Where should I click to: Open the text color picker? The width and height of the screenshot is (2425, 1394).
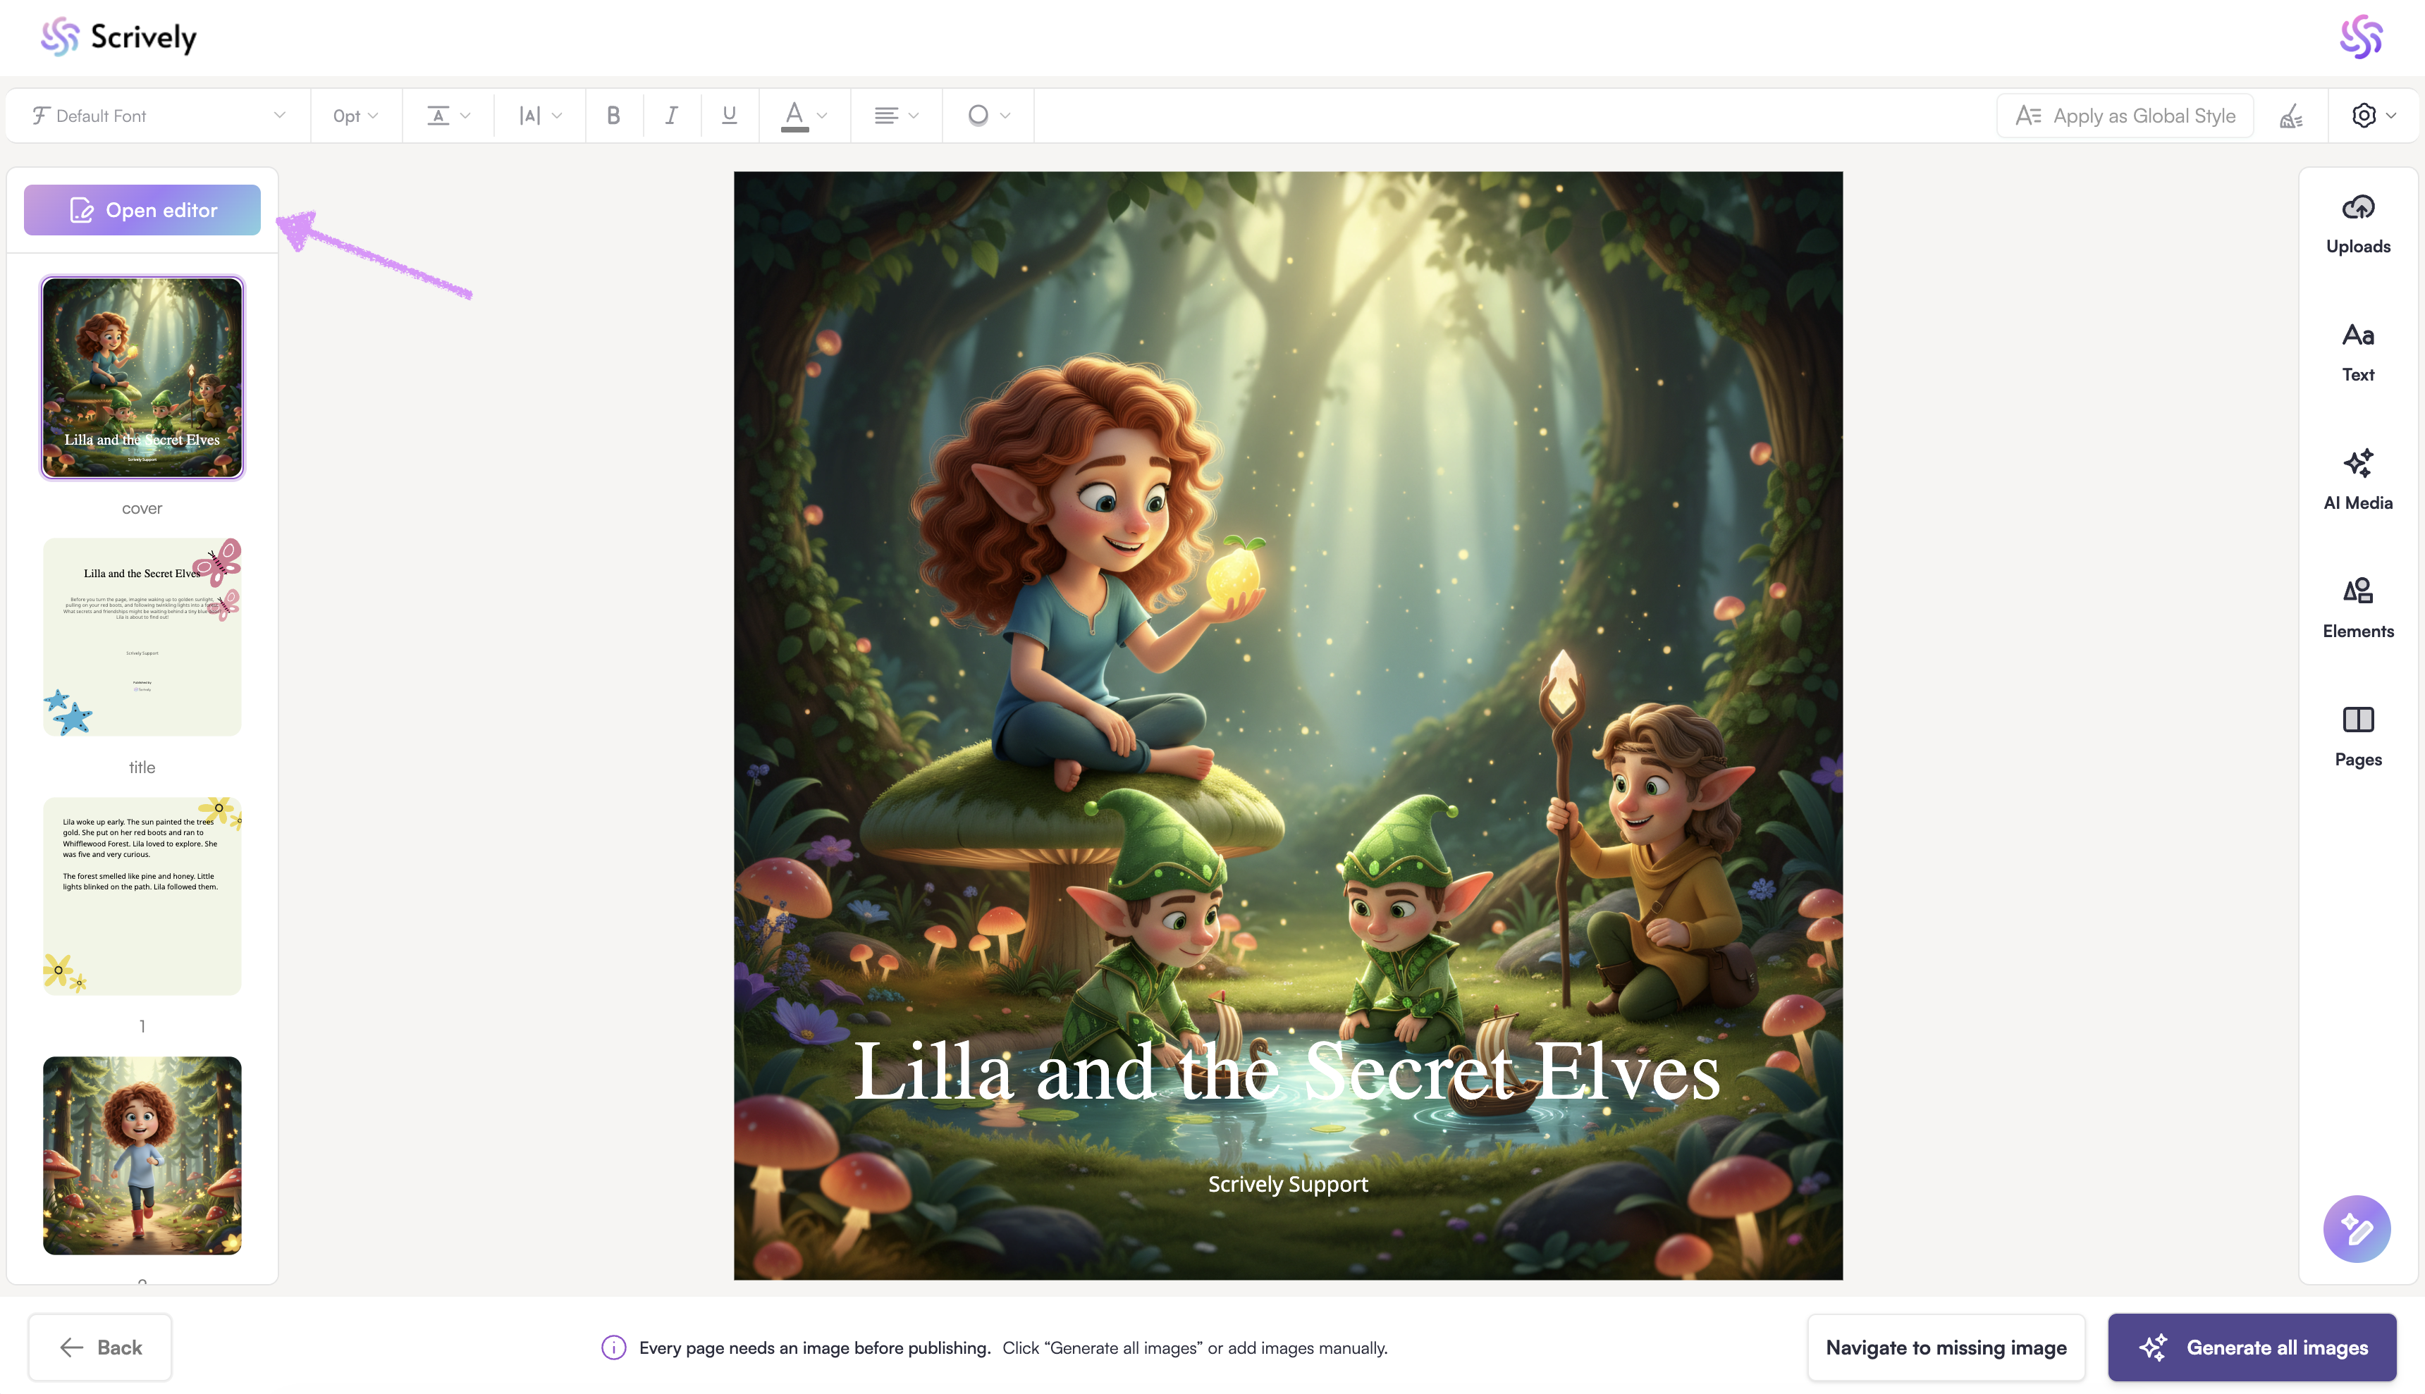[803, 116]
